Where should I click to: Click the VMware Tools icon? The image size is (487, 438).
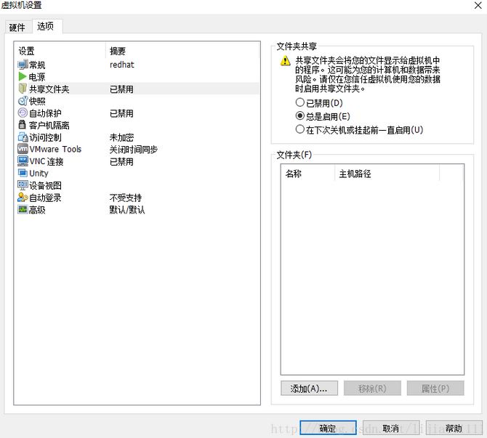point(23,149)
